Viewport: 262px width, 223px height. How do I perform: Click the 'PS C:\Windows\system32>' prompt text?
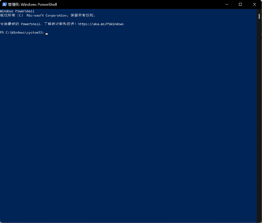pos(22,32)
